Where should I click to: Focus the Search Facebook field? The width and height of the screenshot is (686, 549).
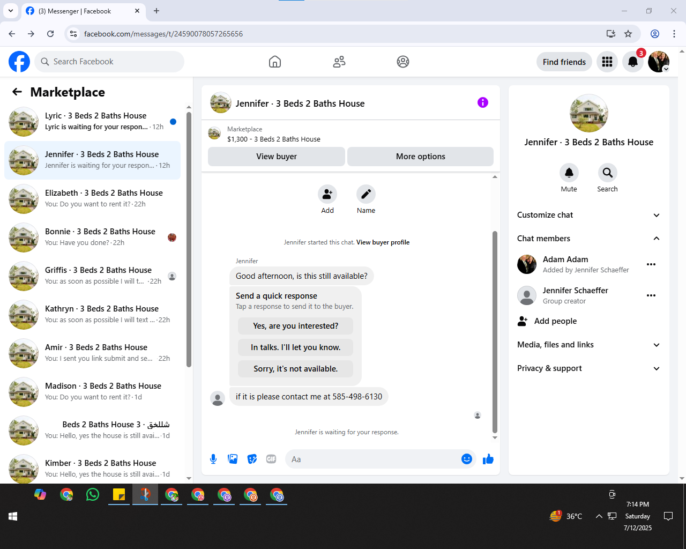click(109, 62)
